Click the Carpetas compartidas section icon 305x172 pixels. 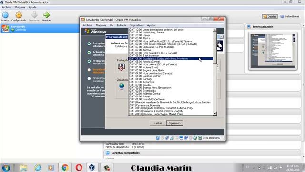coord(108,153)
